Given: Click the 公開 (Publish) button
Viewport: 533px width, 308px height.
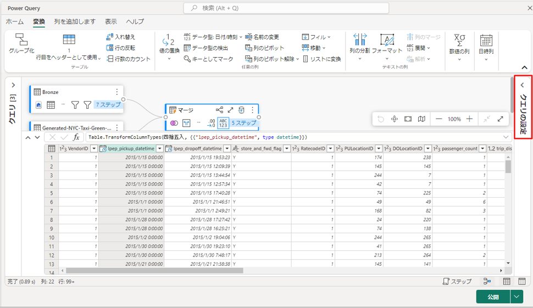Looking at the screenshot, I should click(x=493, y=296).
